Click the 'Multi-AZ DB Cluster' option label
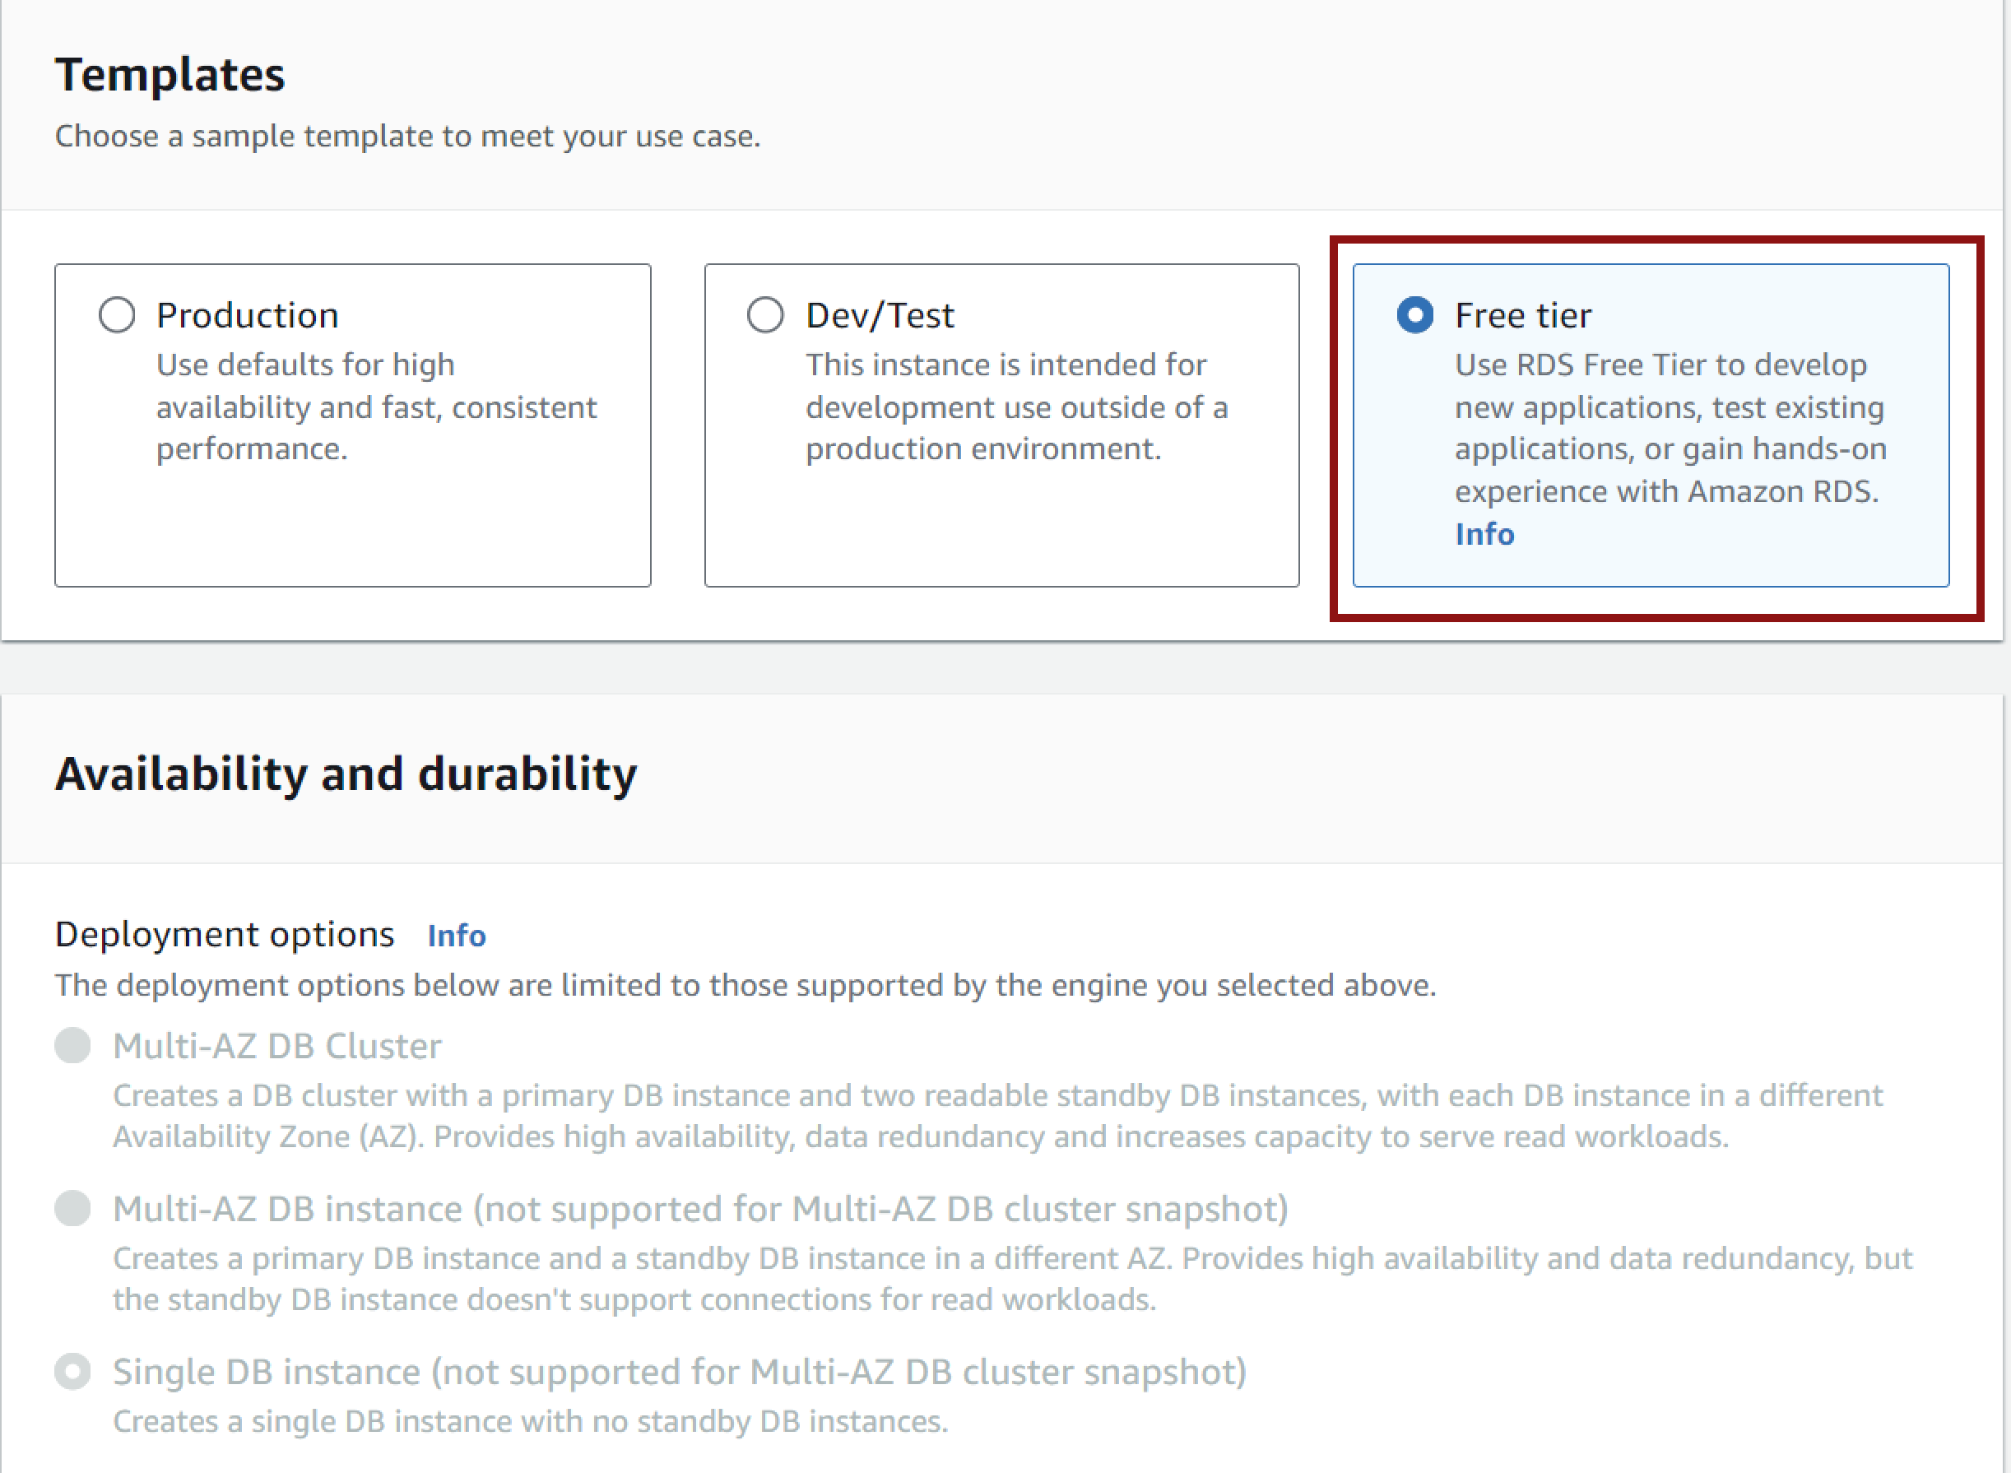The height and width of the screenshot is (1473, 2011). point(277,1046)
